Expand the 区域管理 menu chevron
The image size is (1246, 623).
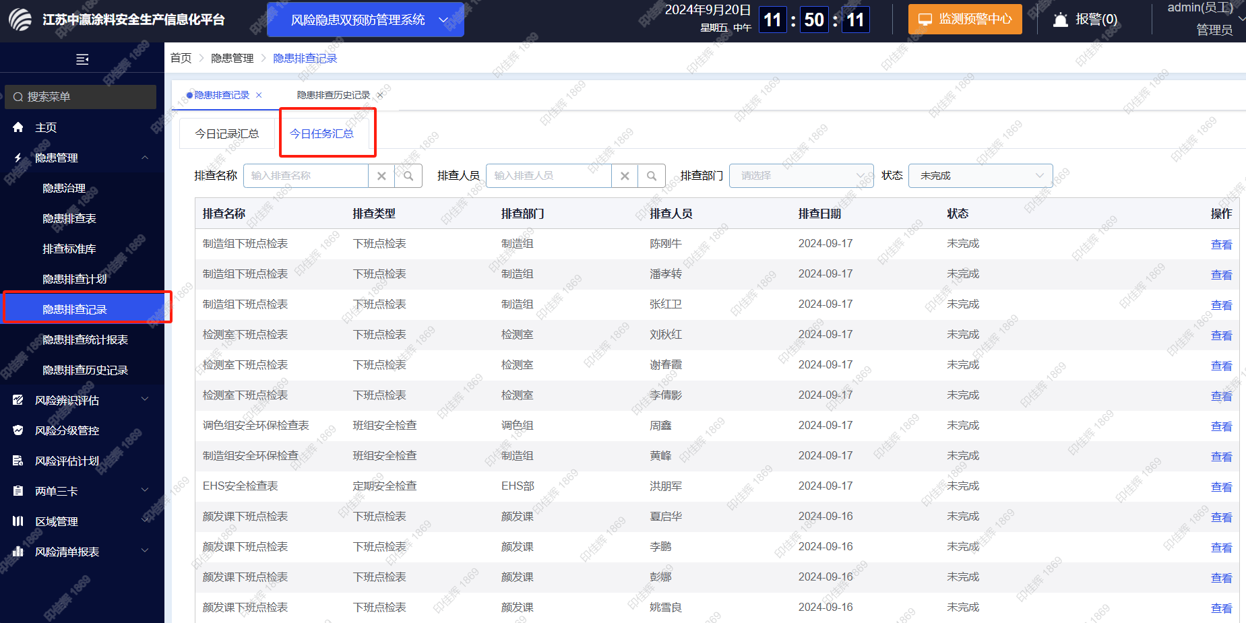pyautogui.click(x=145, y=521)
